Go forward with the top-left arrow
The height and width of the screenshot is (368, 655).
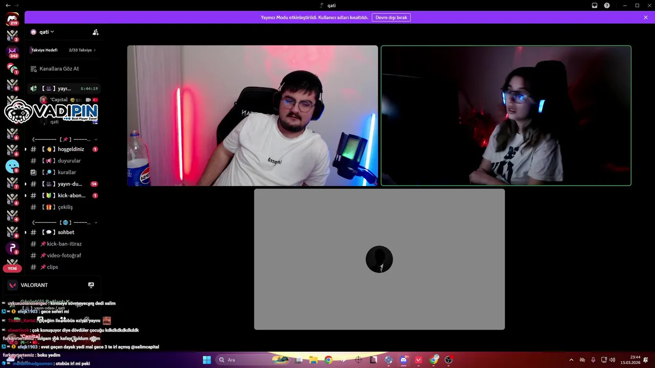(16, 6)
